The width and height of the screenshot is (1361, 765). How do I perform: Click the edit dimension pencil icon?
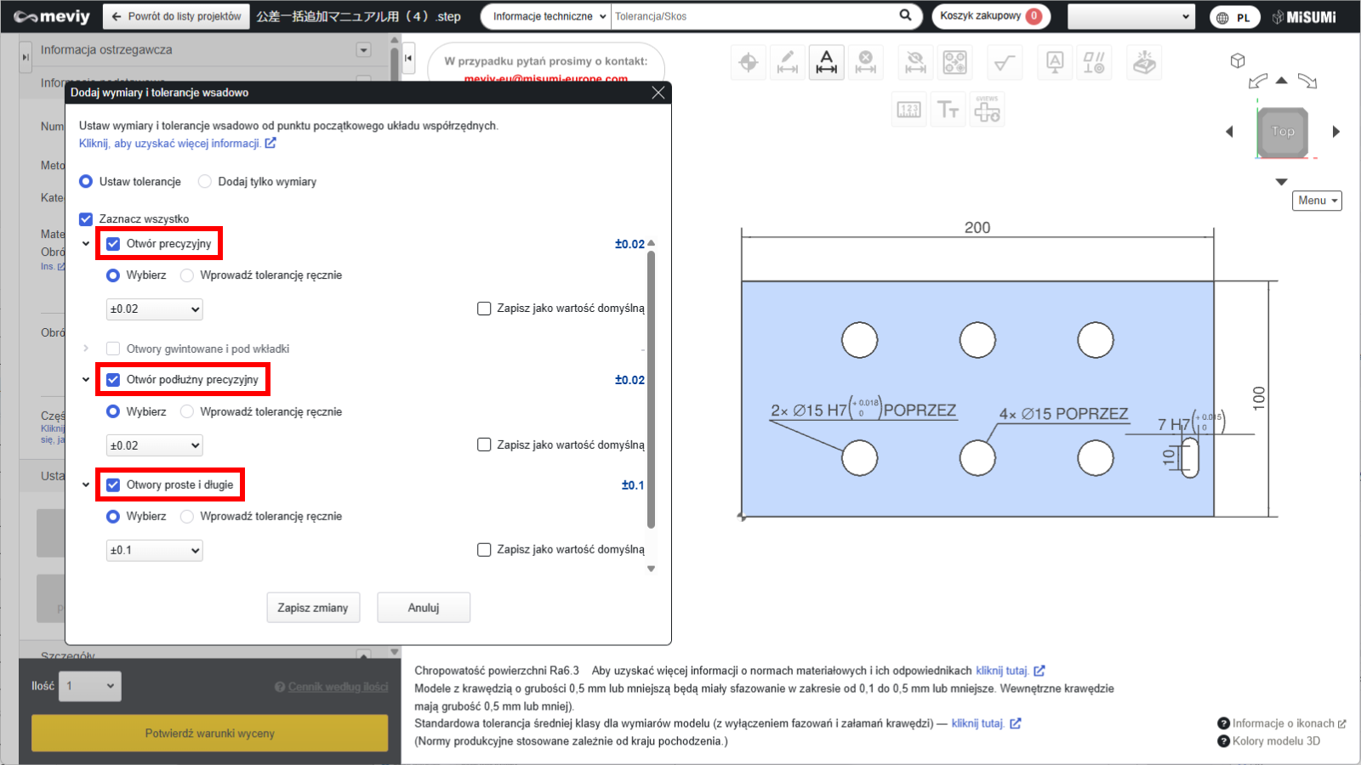pos(788,62)
